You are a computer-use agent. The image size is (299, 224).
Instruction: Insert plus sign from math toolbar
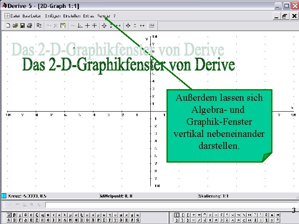(194, 215)
